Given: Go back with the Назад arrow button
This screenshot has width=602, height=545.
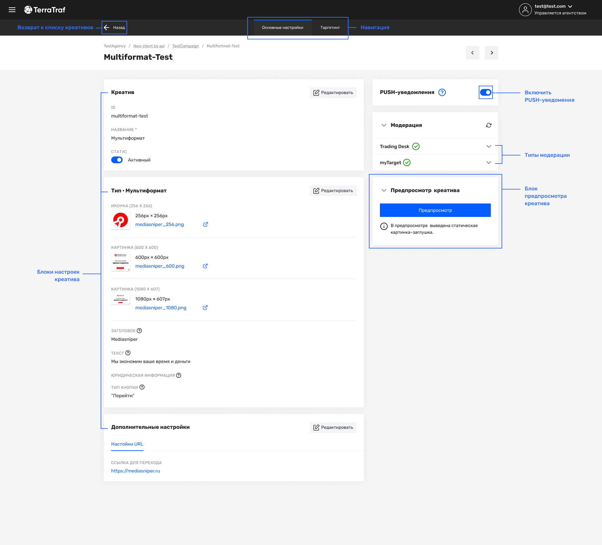Looking at the screenshot, I should [115, 28].
